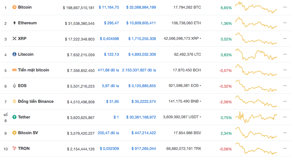Click the Litecoin blue logo icon

tap(14, 54)
